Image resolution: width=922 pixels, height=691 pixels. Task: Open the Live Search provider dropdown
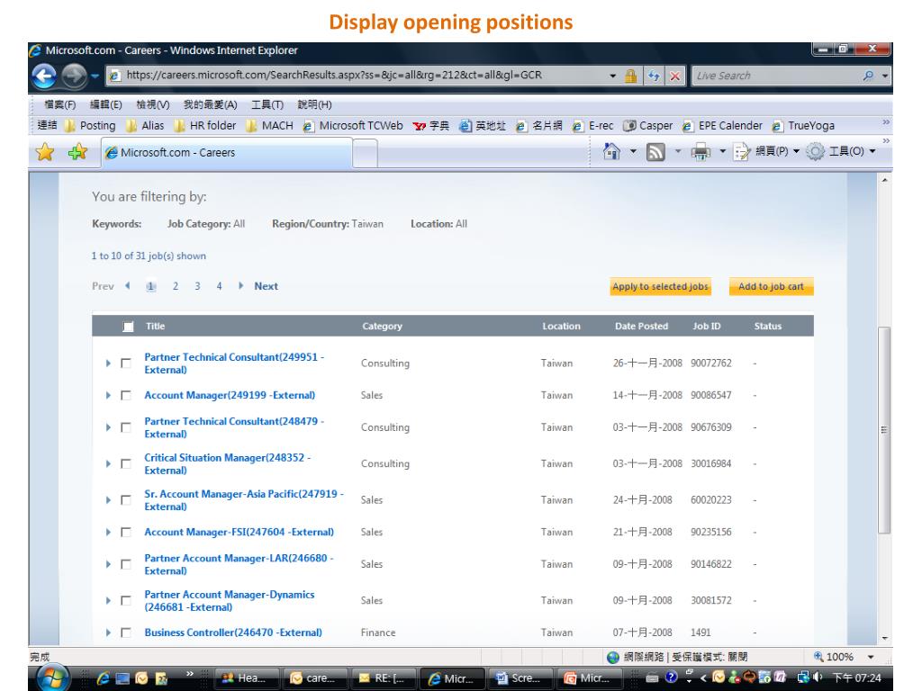pos(885,76)
